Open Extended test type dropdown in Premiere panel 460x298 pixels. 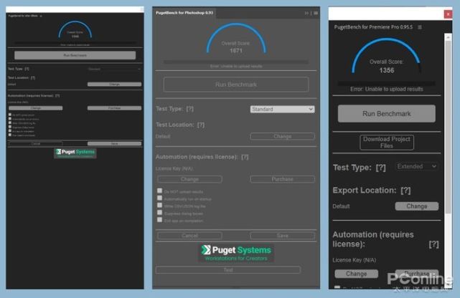[417, 167]
